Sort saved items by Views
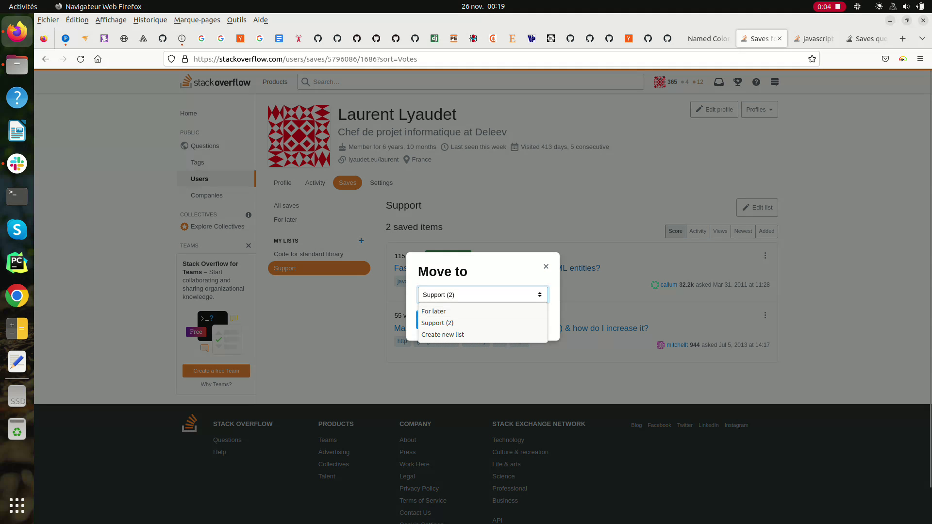 720,231
